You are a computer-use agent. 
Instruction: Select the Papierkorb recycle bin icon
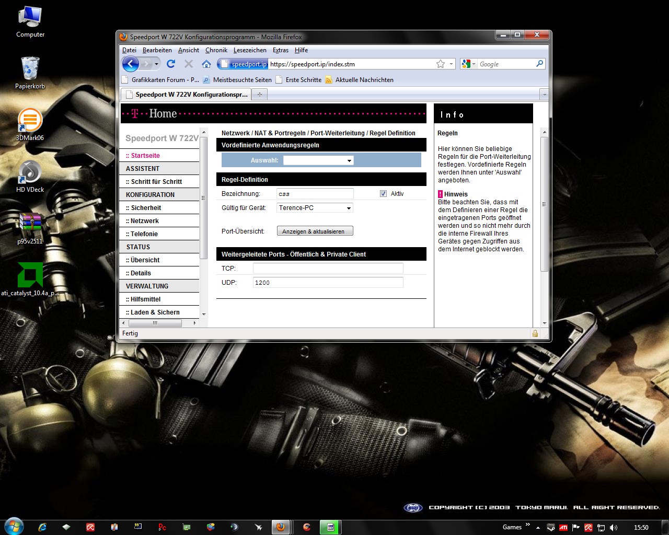tap(30, 73)
